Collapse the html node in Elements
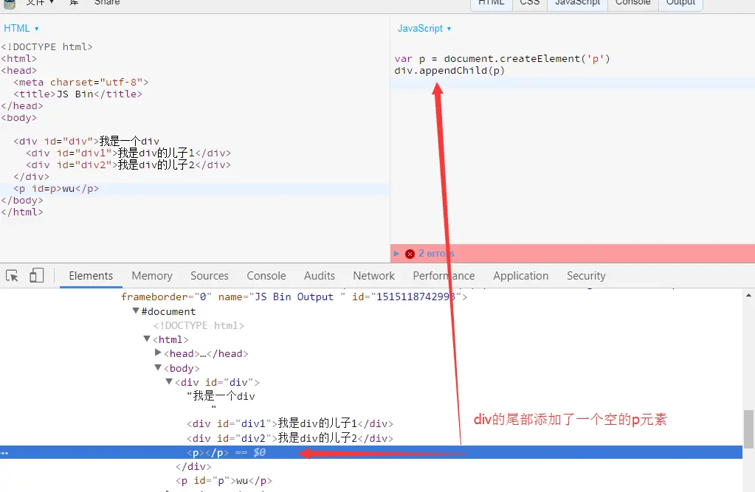Viewport: 755px width, 492px height. (x=147, y=339)
